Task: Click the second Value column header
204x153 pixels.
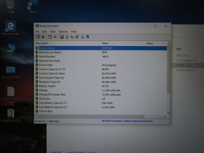Action: (156, 43)
